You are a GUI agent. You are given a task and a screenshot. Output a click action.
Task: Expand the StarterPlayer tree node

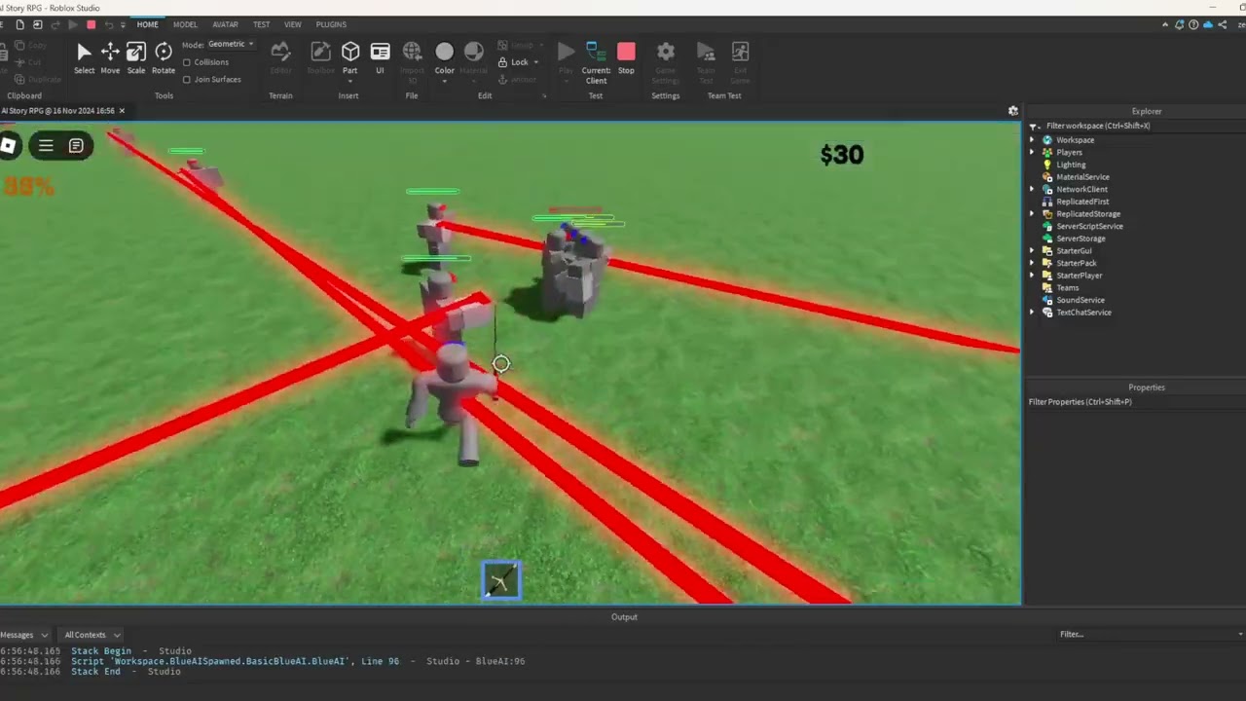point(1032,276)
